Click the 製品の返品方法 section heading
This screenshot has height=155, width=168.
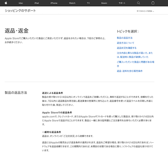(x=16, y=92)
